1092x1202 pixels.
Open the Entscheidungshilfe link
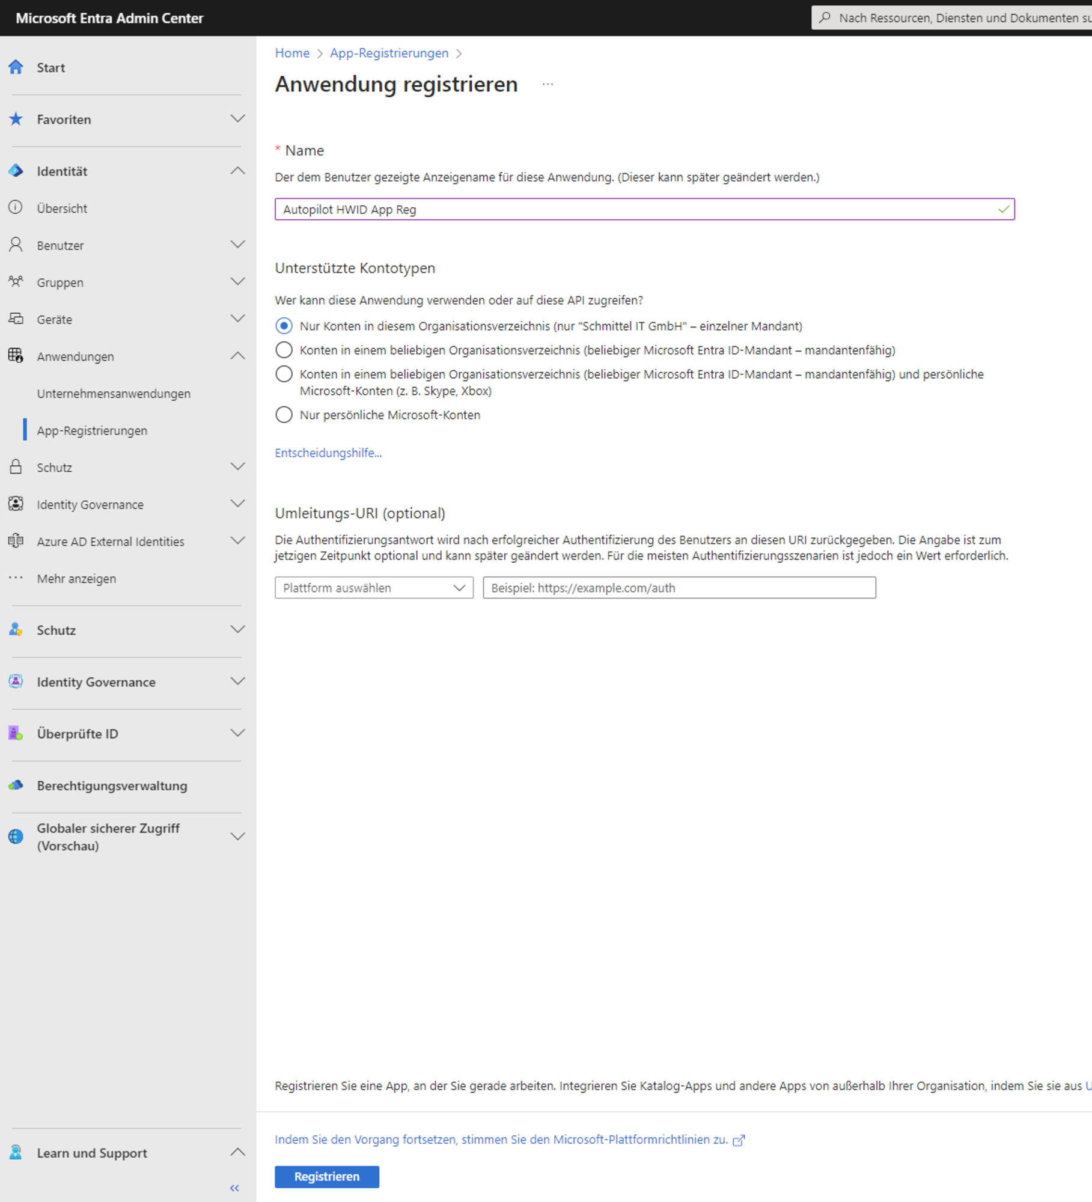coord(328,453)
